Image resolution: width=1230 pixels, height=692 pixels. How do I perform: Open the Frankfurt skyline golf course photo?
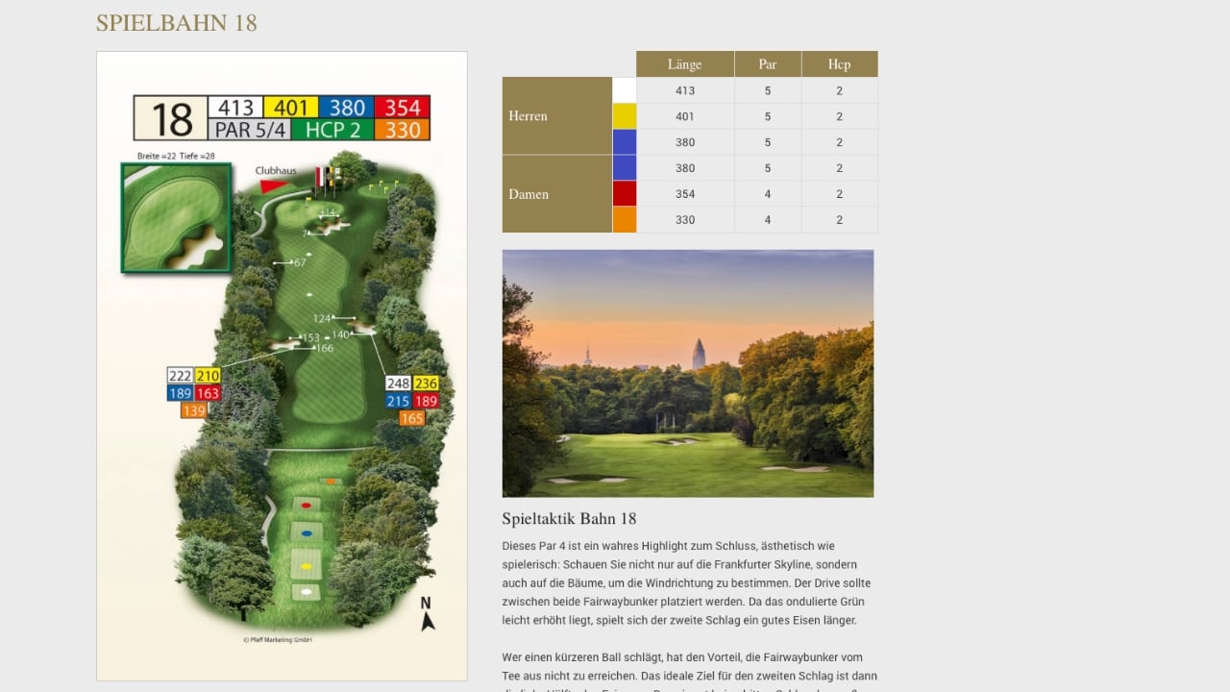[688, 373]
